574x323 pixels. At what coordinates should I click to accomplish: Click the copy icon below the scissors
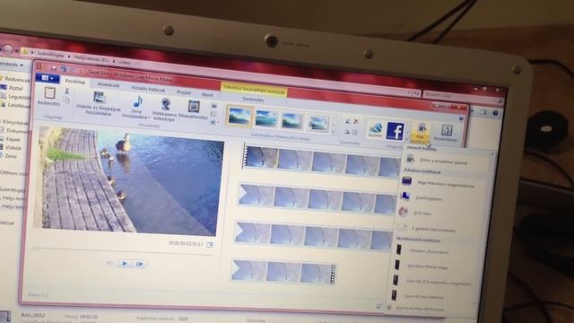tap(66, 100)
